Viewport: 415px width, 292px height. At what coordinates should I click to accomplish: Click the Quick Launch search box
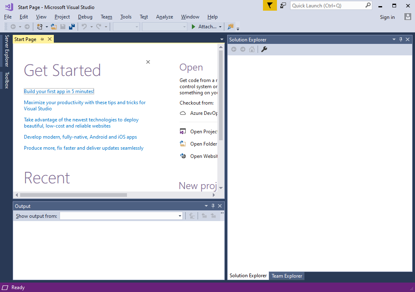pyautogui.click(x=327, y=5)
